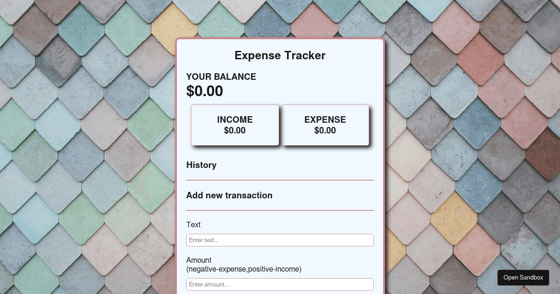560x294 pixels.
Task: Click the negative-expense, positive-income hint text
Action: [x=244, y=269]
